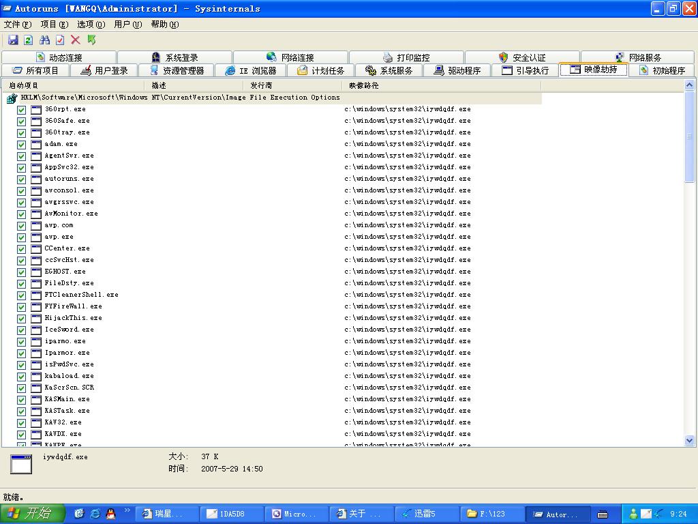Click the file icon next to HijackThis.exe
This screenshot has width=698, height=524.
pos(36,318)
